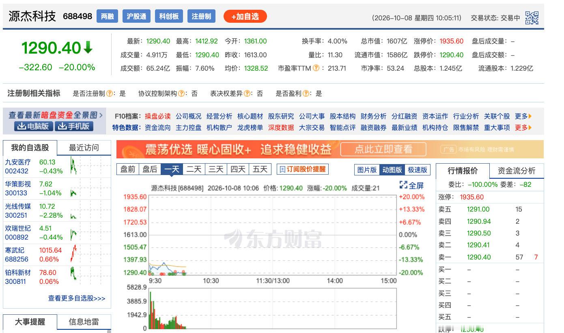Select the 二天 chart period
This screenshot has height=333, width=564.
coord(194,169)
